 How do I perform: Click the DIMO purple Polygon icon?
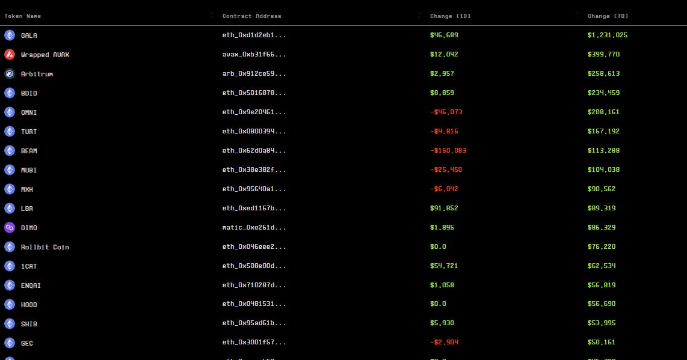click(x=10, y=228)
